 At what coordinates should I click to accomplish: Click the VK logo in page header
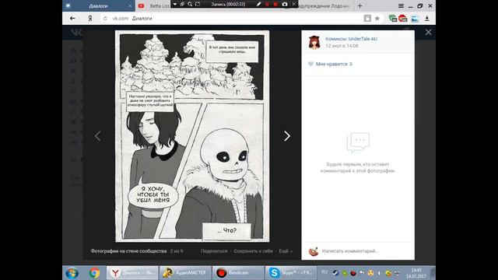coord(76,32)
